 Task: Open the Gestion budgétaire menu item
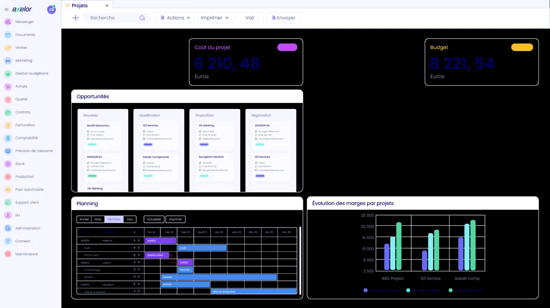click(x=32, y=73)
